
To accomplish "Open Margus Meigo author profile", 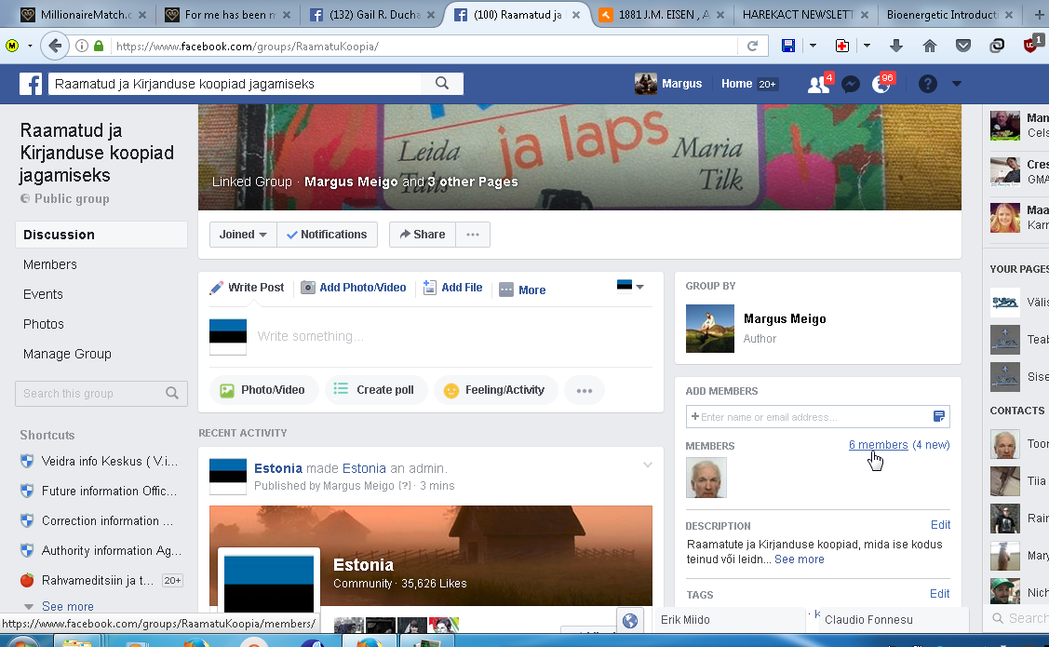I will pos(785,319).
